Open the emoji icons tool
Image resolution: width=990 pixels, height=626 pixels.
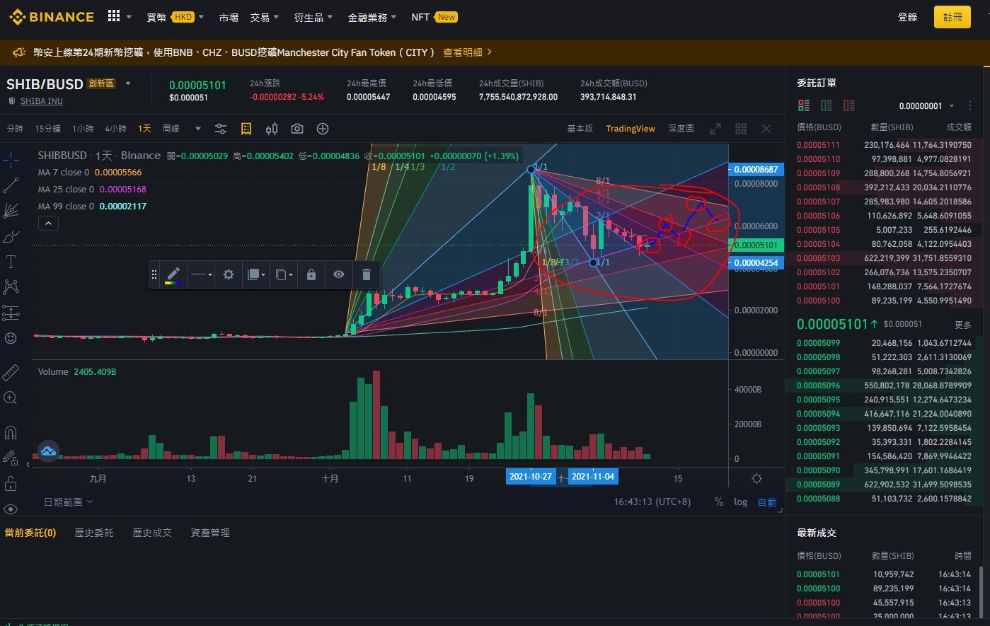click(x=11, y=338)
